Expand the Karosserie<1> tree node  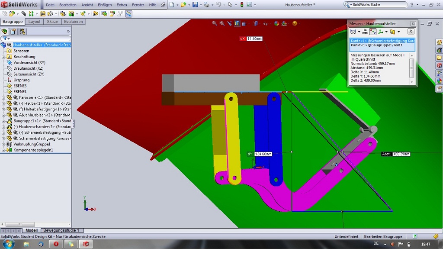click(3, 97)
